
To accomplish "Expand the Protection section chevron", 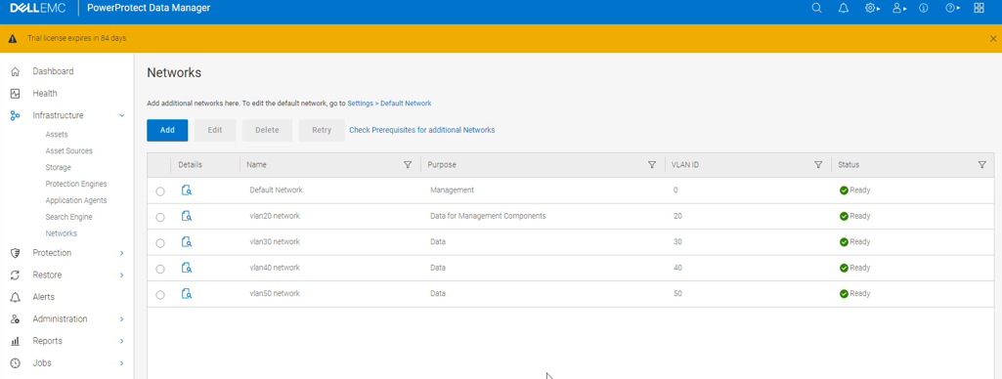I will pos(121,253).
